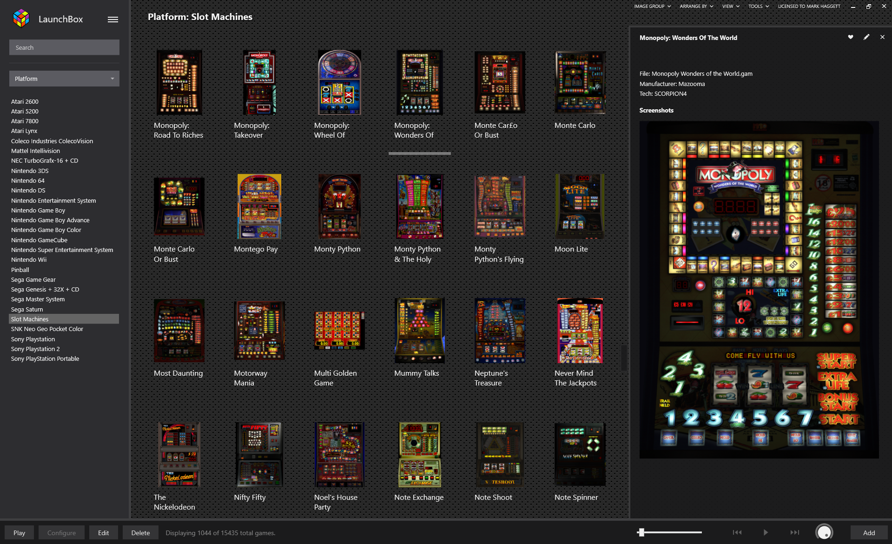Select Motorway Mania game thumbnail
The width and height of the screenshot is (892, 544).
[259, 331]
